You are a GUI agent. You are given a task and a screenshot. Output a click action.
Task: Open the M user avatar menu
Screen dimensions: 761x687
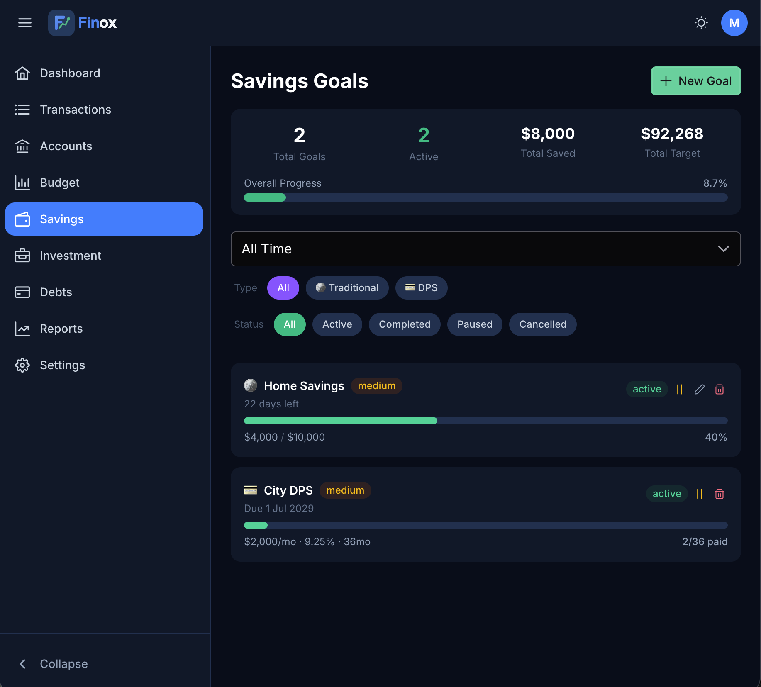coord(734,23)
